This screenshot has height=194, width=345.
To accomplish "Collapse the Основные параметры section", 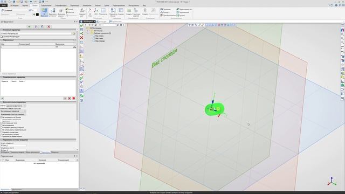I will 2,30.
